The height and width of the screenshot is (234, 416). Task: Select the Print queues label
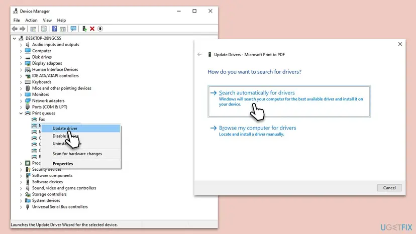click(x=44, y=113)
